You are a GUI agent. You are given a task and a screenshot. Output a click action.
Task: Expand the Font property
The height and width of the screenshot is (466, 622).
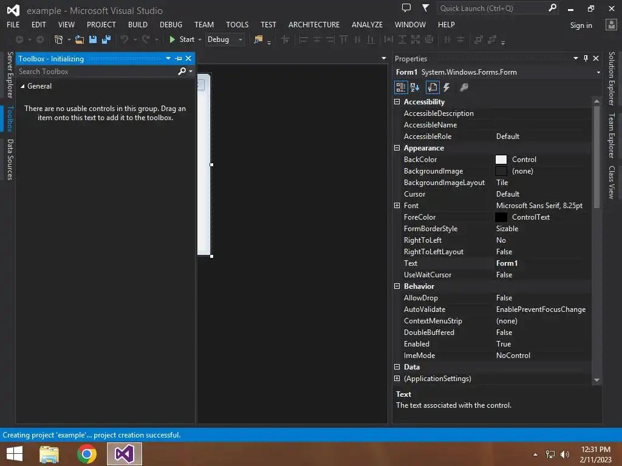coord(397,205)
